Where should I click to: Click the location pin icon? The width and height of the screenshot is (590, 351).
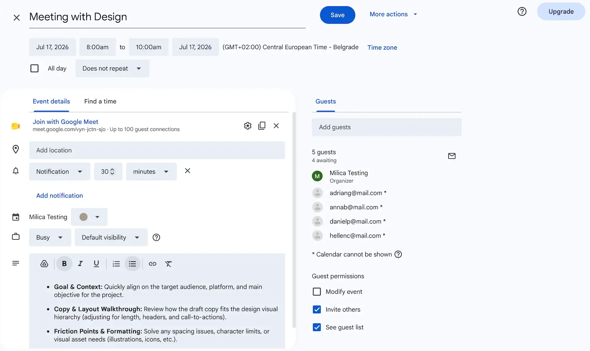tap(16, 149)
